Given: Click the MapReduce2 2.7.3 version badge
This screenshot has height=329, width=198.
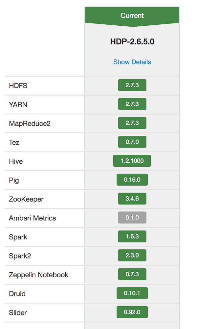Looking at the screenshot, I should click(132, 123).
